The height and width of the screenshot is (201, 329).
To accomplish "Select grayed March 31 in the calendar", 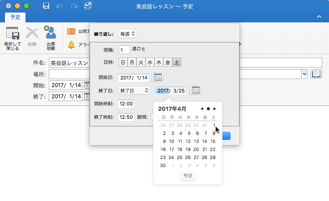I will (205, 125).
